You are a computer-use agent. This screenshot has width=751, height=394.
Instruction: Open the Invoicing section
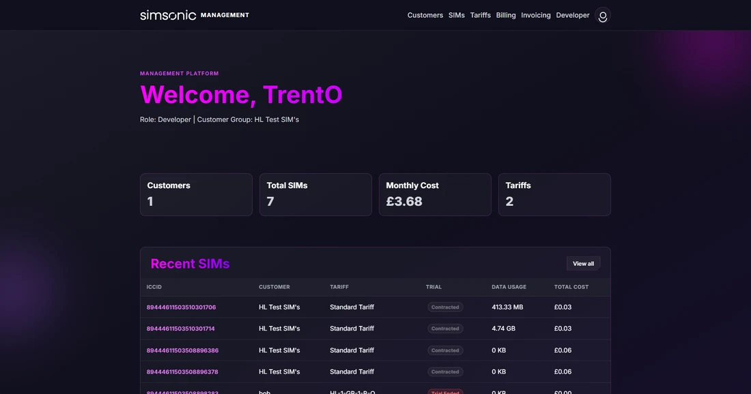pos(535,15)
